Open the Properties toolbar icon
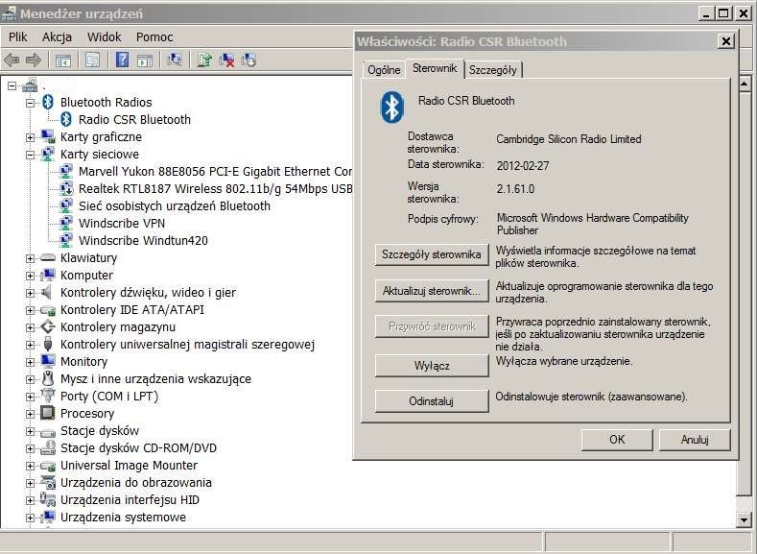This screenshot has height=554, width=757. [92, 60]
